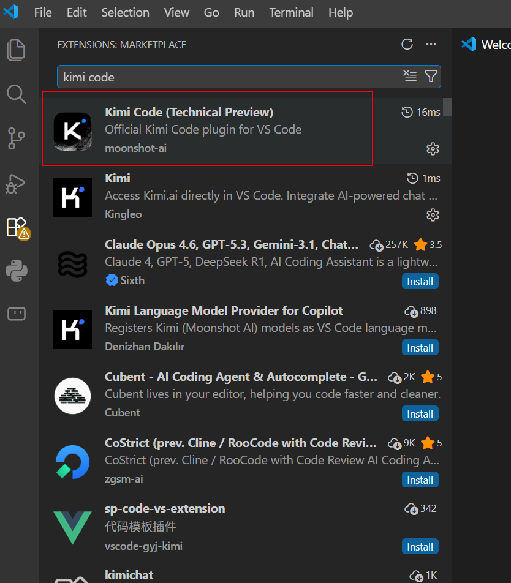The height and width of the screenshot is (583, 511).
Task: Click the 3.5 star rating for Sixth
Action: click(x=428, y=245)
